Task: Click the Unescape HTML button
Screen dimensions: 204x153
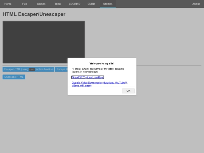Action: tap(14, 77)
